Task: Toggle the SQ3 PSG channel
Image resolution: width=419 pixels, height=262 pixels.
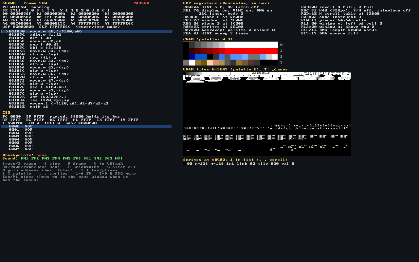Action: [108, 159]
